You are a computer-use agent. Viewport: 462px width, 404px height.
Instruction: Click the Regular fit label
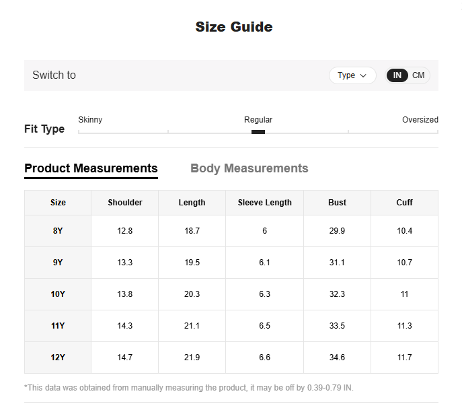point(258,120)
